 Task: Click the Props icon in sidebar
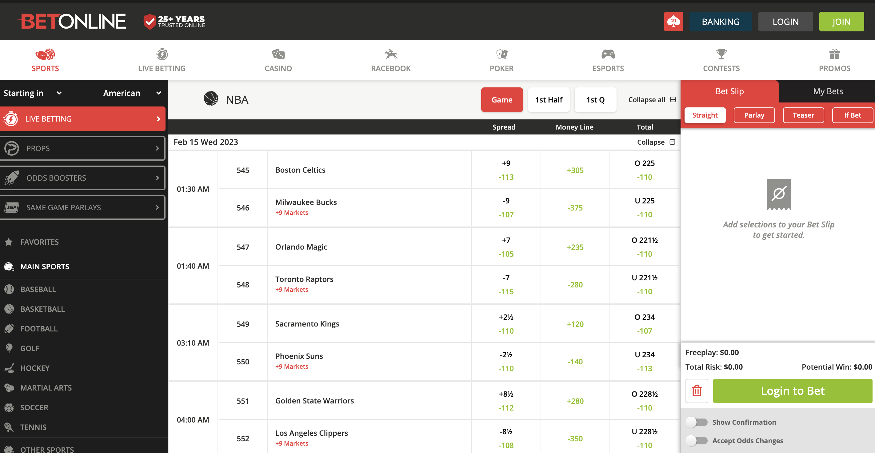pyautogui.click(x=12, y=149)
